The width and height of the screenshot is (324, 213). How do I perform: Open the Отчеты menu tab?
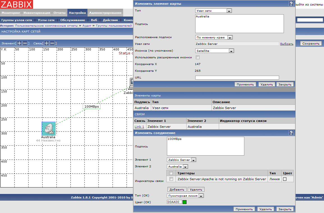[x=59, y=13]
